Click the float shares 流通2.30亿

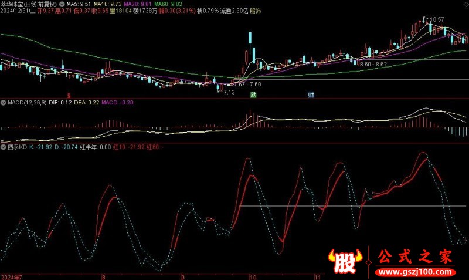click(x=234, y=11)
